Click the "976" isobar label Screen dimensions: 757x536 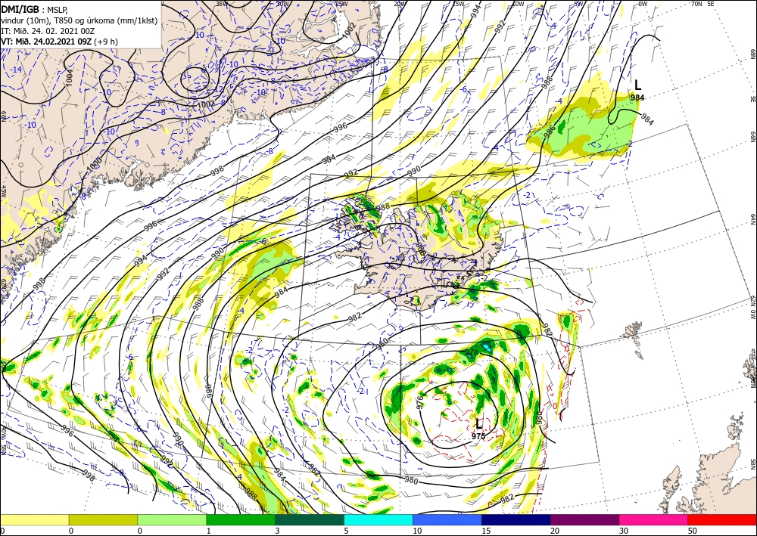(x=420, y=401)
